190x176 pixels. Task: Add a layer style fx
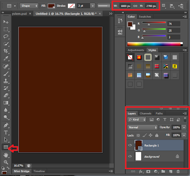pos(141,171)
